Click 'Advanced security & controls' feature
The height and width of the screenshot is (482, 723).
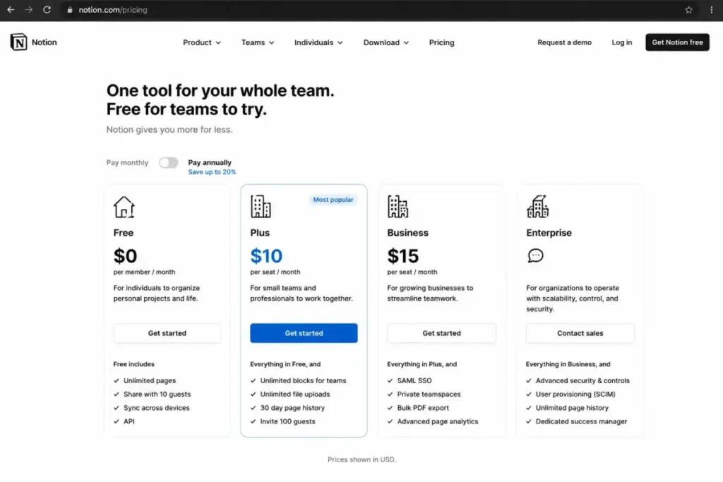pyautogui.click(x=582, y=380)
